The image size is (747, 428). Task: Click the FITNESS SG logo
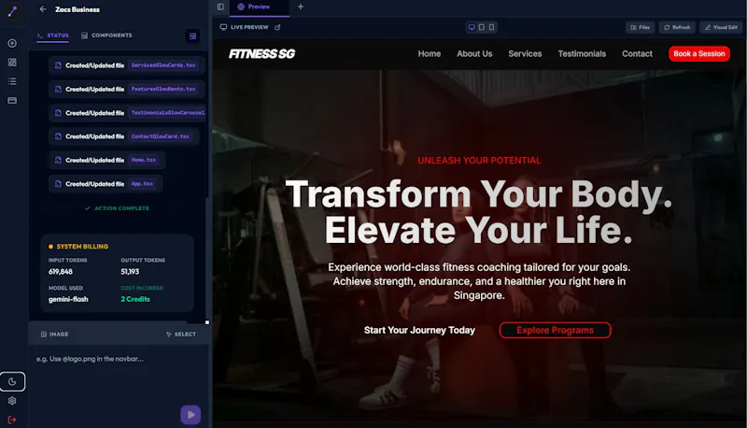261,54
